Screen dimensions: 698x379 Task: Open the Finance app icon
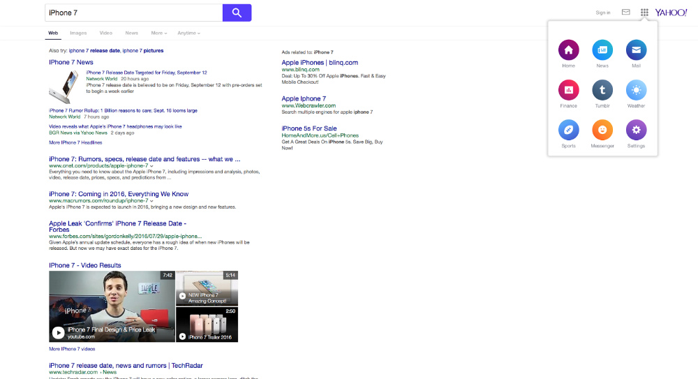tap(568, 90)
